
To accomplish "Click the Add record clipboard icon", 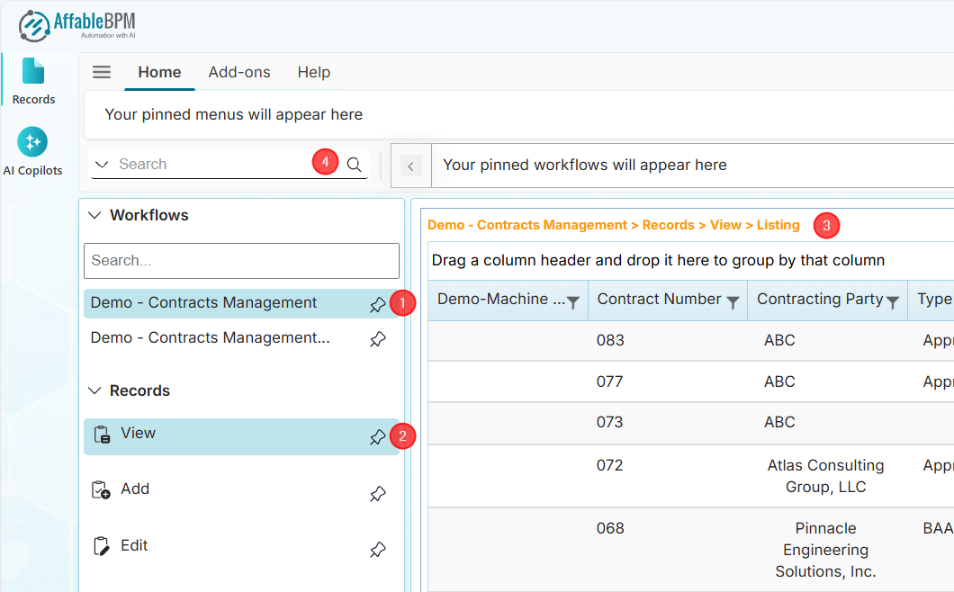I will coord(102,489).
